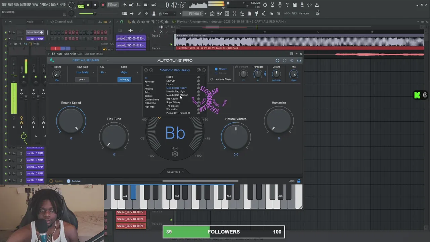This screenshot has width=430, height=242.
Task: Click the Natural Vibrato knob
Action: 236,136
